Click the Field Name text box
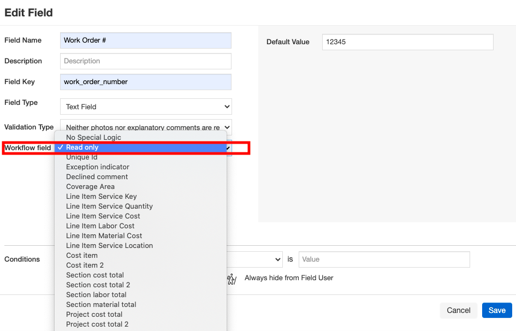Screen dimensions: 516x331 pyautogui.click(x=145, y=40)
